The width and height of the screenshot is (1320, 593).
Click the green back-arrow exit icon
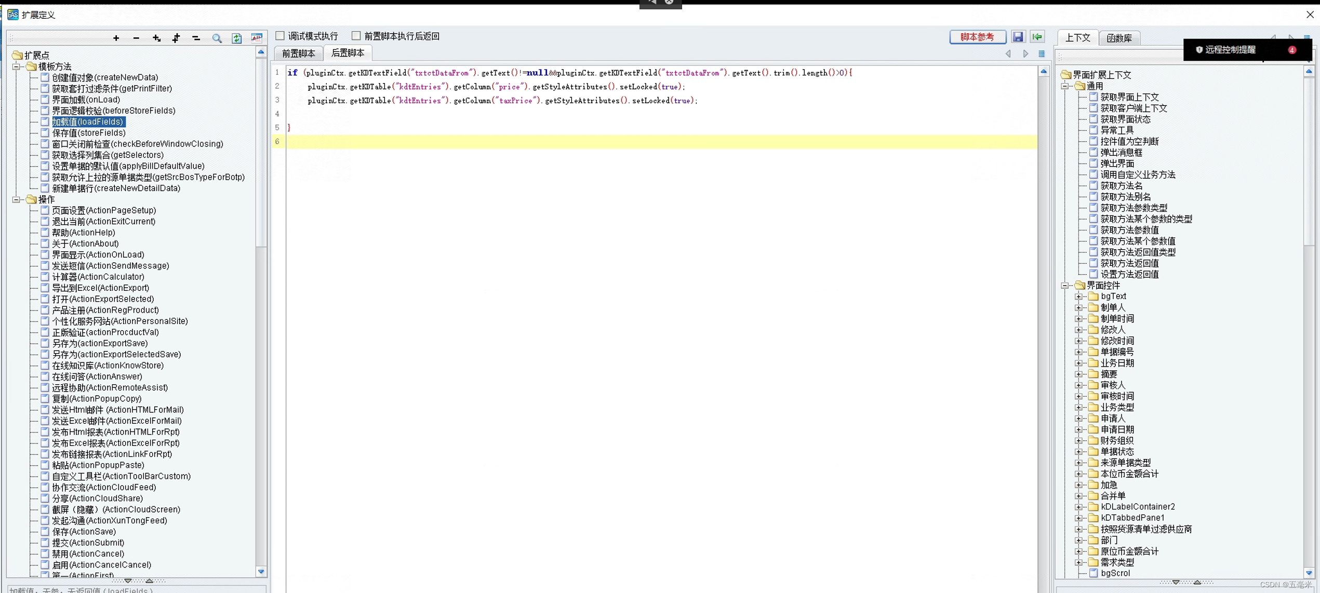point(1037,37)
